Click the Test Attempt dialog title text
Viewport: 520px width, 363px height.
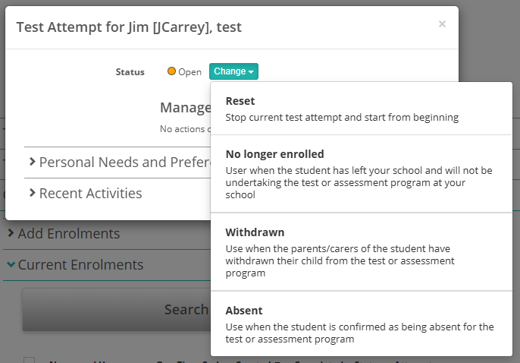pyautogui.click(x=129, y=27)
